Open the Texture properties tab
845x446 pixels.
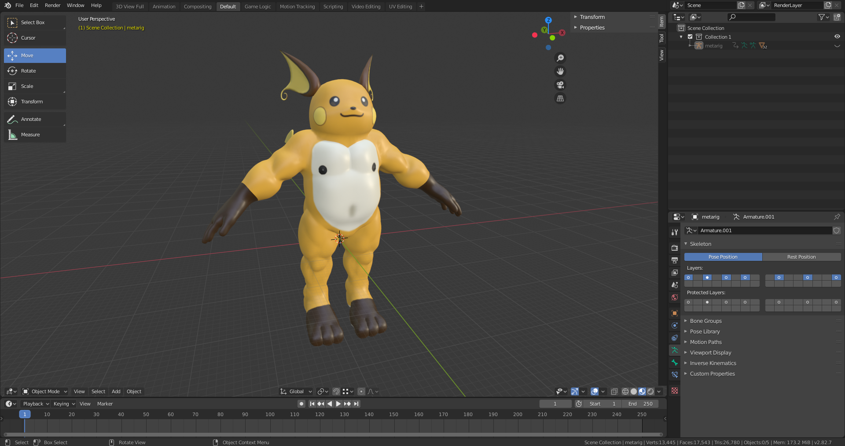point(674,391)
